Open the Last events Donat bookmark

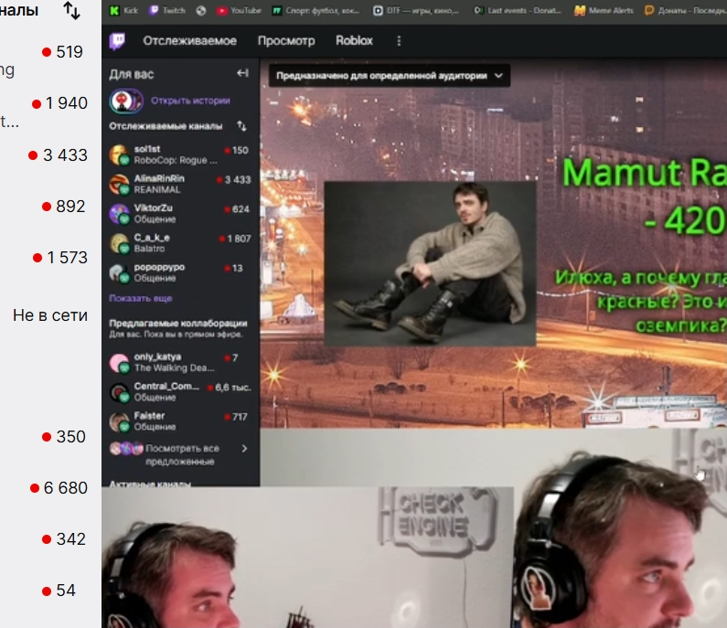[x=518, y=10]
